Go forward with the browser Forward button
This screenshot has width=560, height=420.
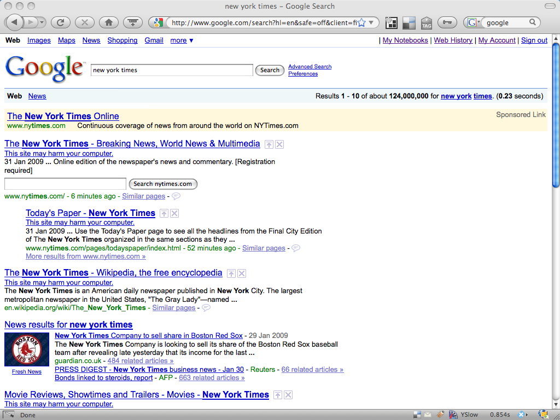pyautogui.click(x=31, y=22)
